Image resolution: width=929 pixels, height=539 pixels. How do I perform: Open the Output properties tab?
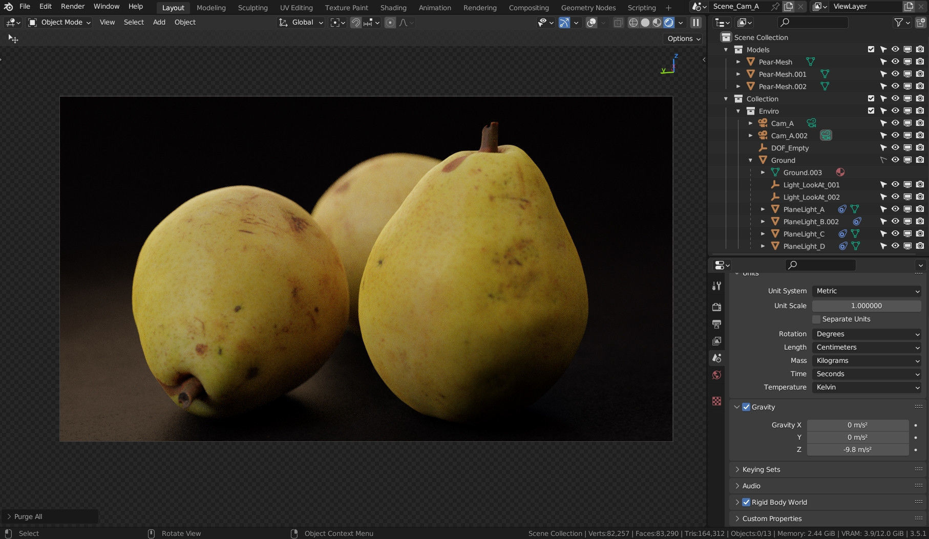click(716, 324)
